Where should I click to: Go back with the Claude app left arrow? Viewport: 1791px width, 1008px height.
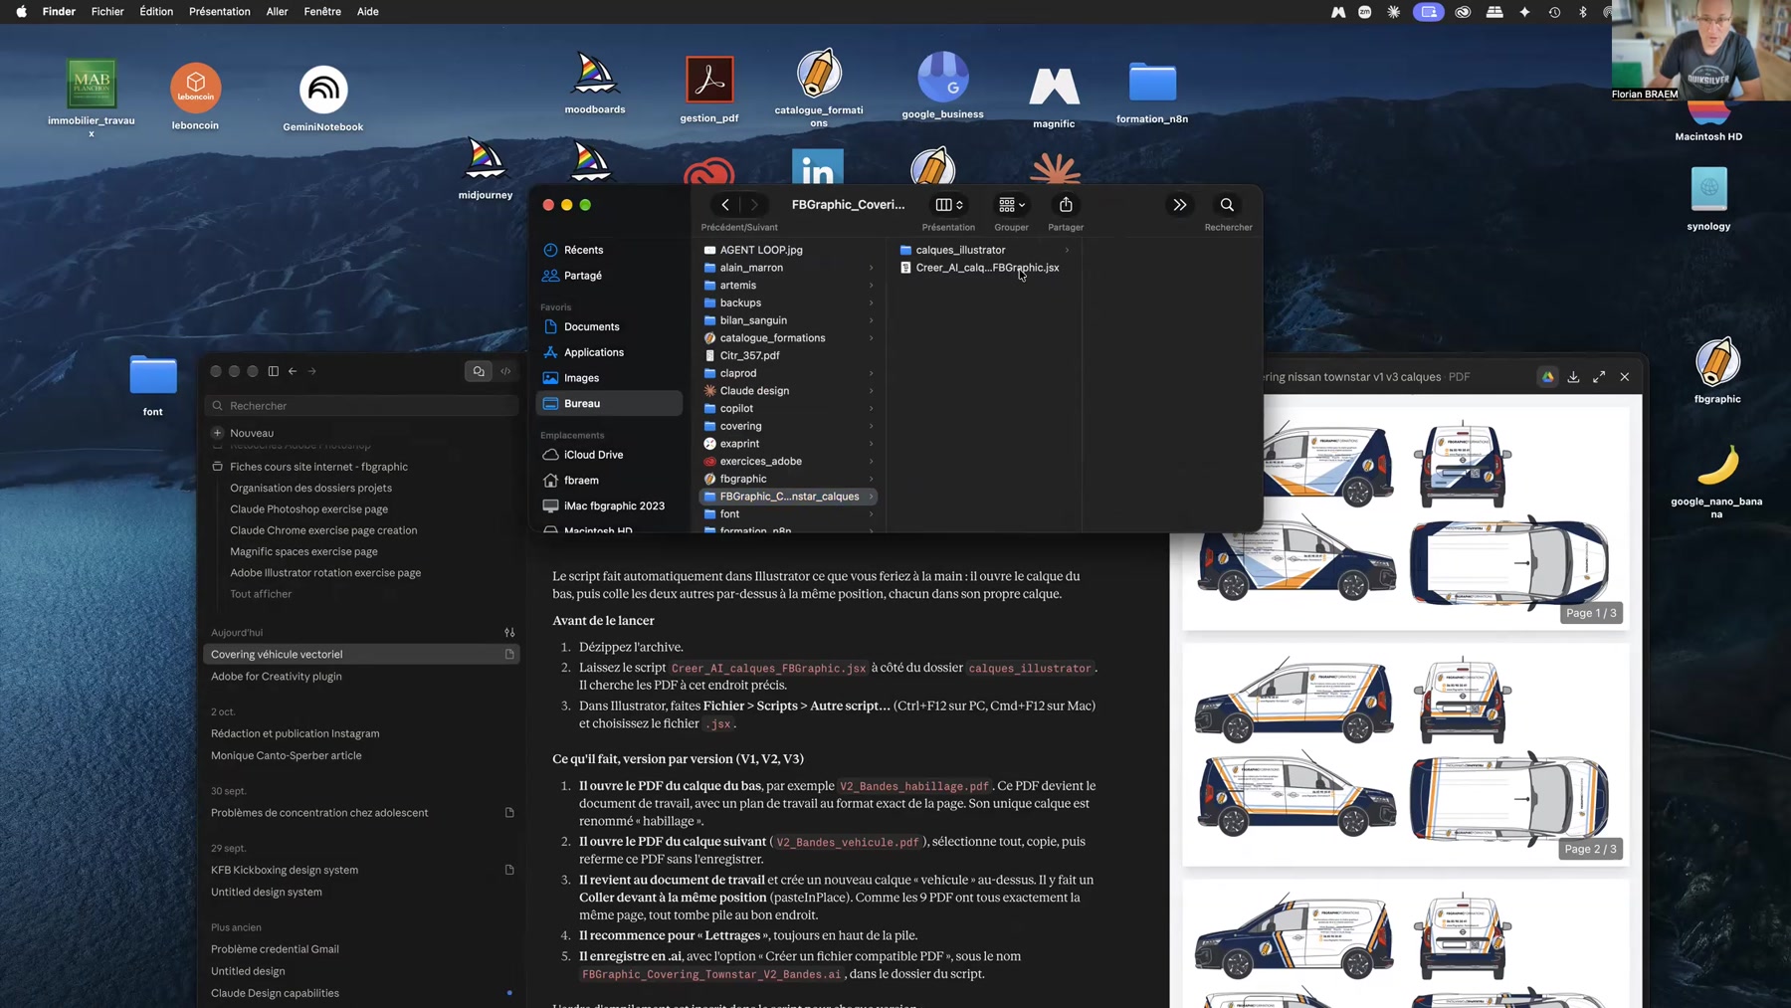point(293,371)
